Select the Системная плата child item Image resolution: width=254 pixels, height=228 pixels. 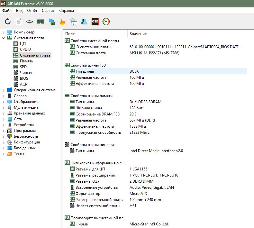[x=35, y=55]
